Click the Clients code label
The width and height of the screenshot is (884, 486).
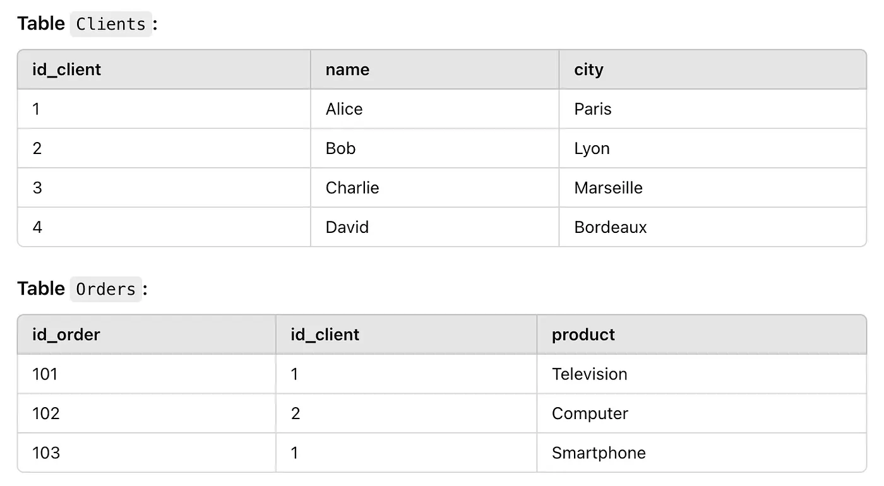tap(111, 24)
